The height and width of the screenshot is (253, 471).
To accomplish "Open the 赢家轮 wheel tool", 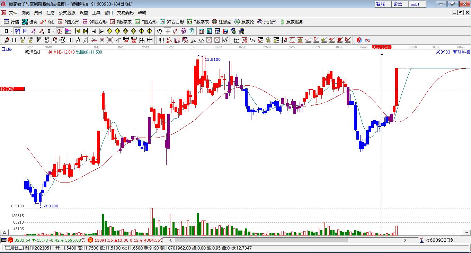I will click(244, 22).
